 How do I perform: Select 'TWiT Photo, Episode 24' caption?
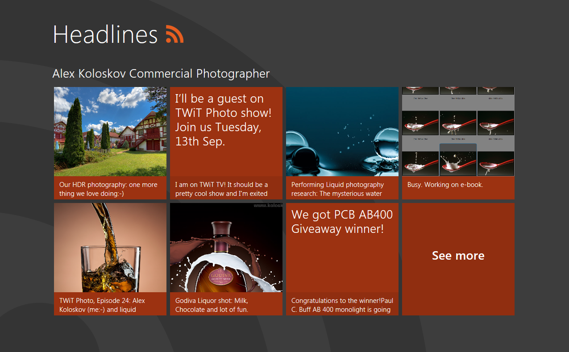[x=110, y=305]
